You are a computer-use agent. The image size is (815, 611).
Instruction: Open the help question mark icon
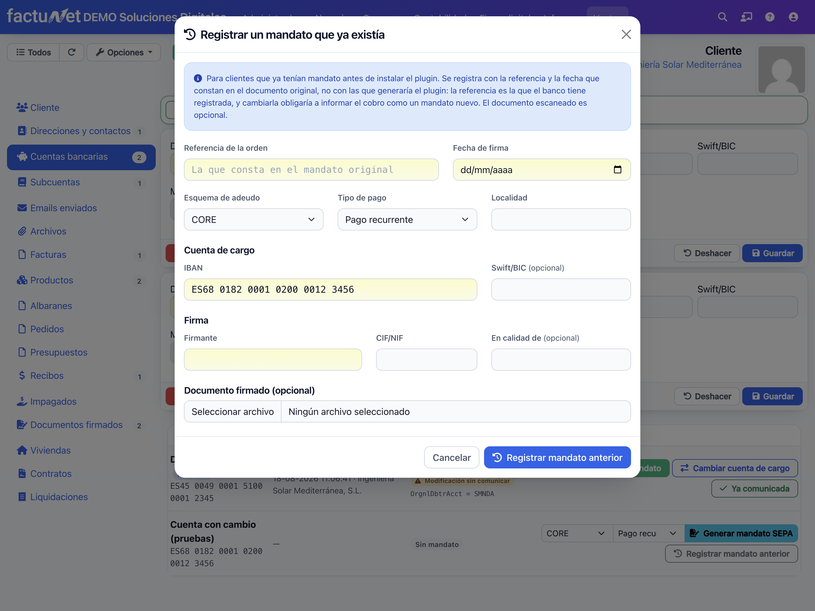769,17
